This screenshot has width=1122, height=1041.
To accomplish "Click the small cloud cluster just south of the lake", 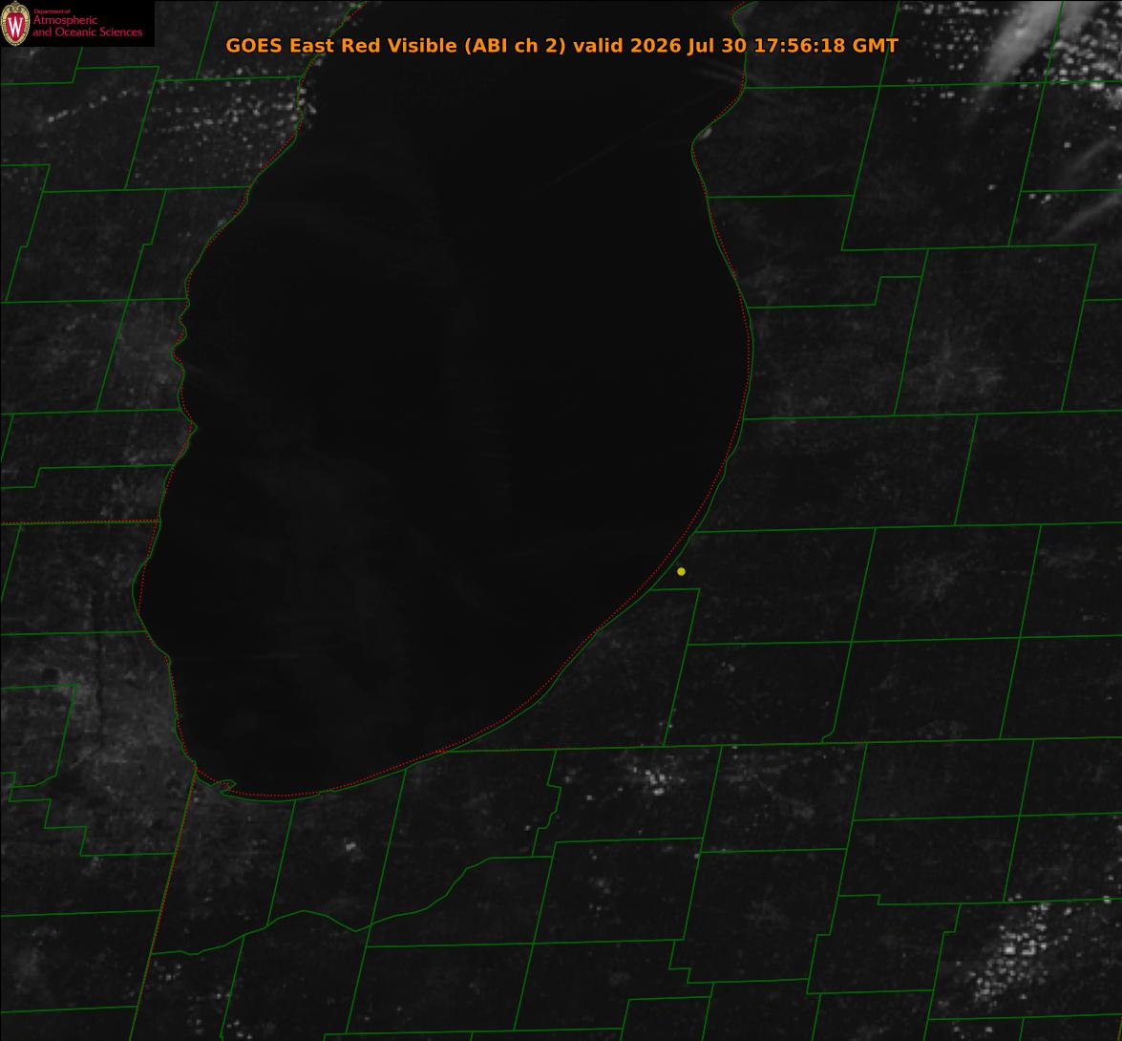I will point(652,780).
